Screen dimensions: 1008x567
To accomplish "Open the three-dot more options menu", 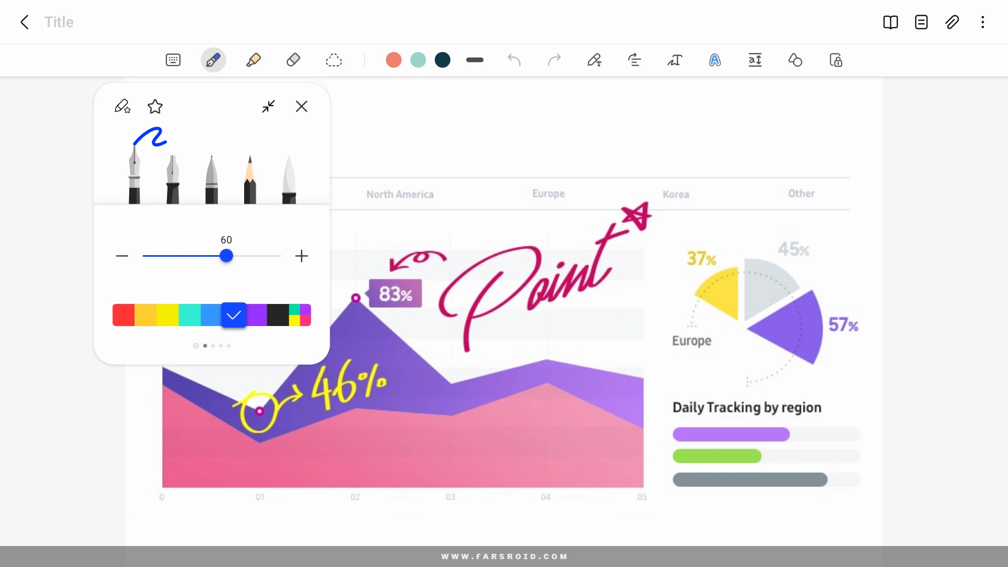I will 983,22.
